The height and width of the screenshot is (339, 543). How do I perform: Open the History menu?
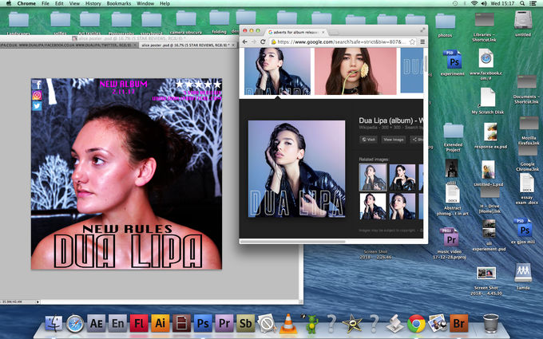coord(93,3)
